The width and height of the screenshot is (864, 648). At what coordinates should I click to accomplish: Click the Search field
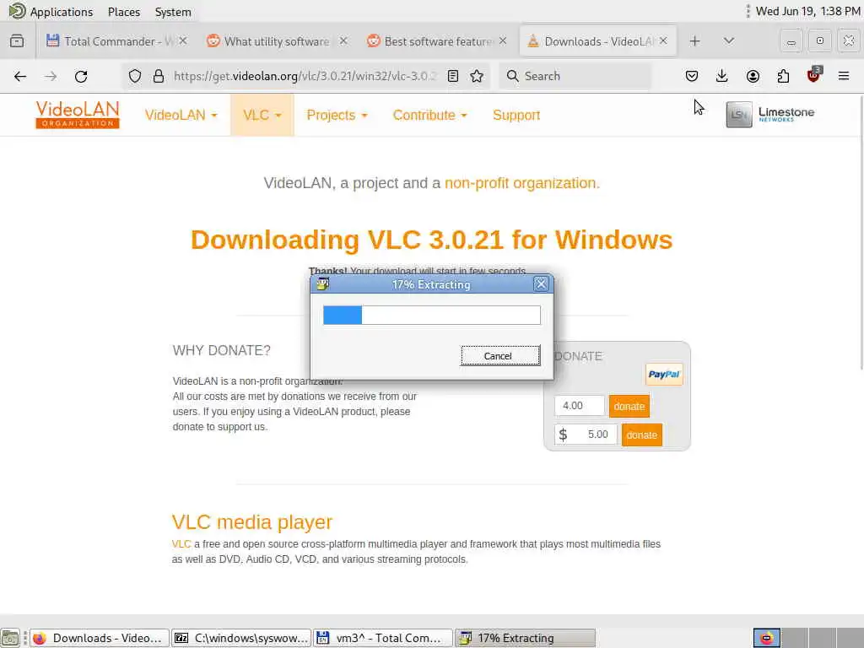pyautogui.click(x=575, y=76)
